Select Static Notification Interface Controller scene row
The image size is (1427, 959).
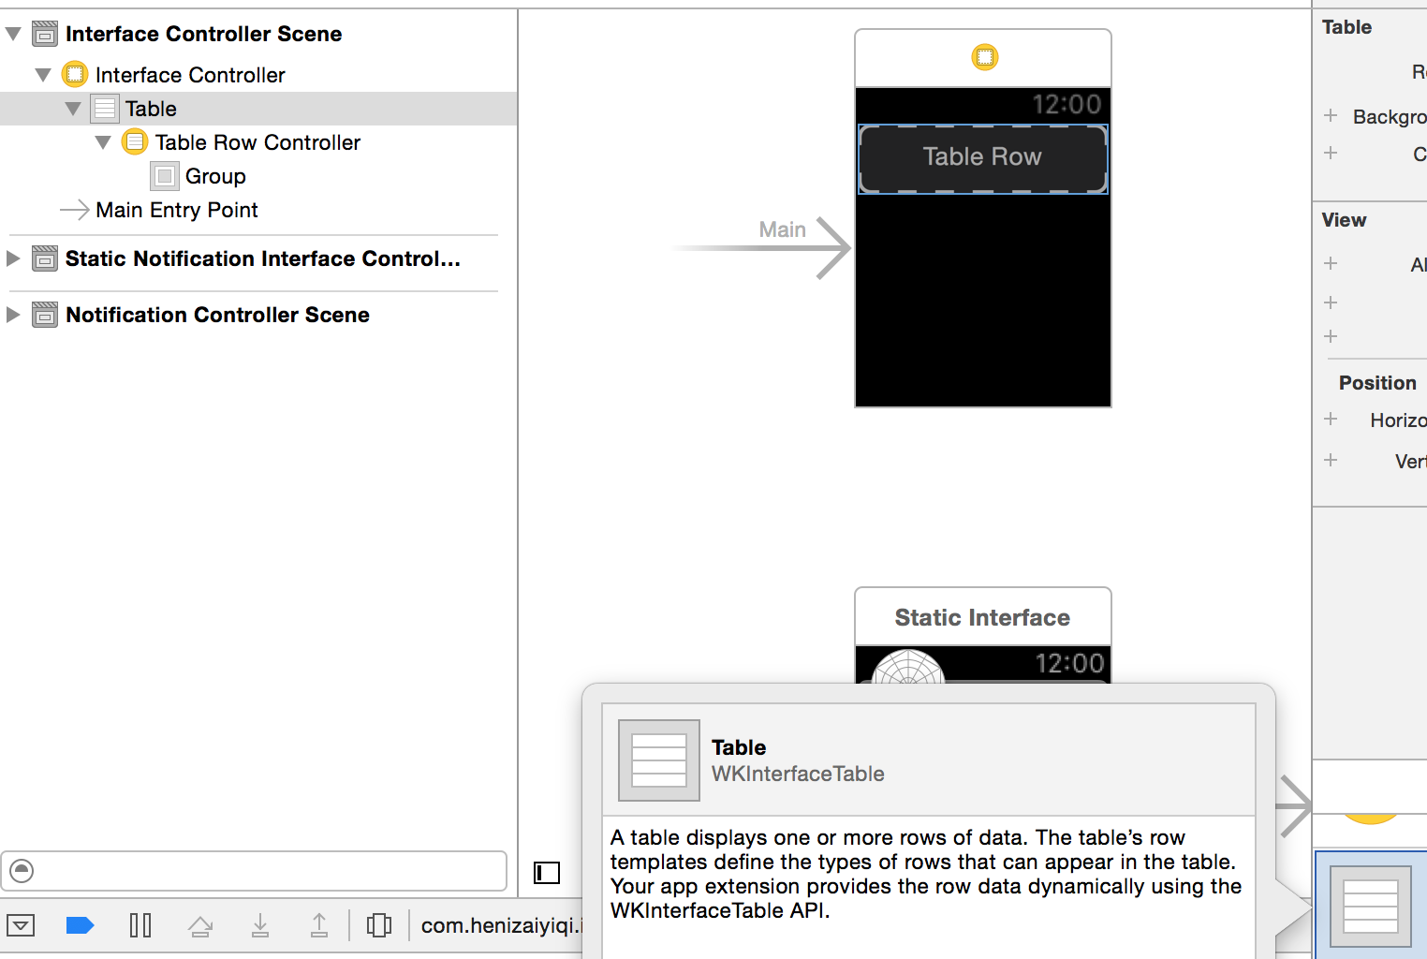[x=262, y=258]
